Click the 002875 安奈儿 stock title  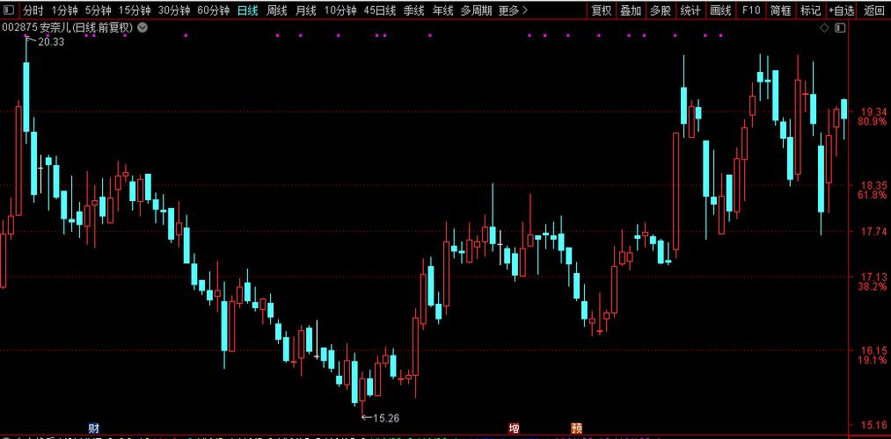point(68,27)
